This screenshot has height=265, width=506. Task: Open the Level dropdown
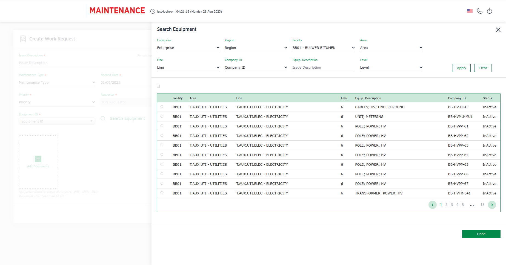pos(391,68)
